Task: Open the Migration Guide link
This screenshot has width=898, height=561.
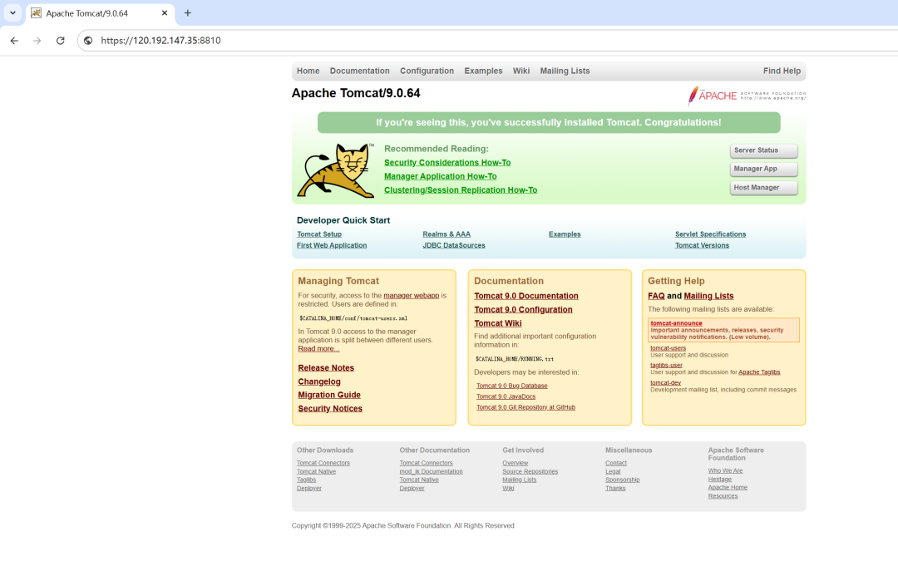Action: (329, 395)
